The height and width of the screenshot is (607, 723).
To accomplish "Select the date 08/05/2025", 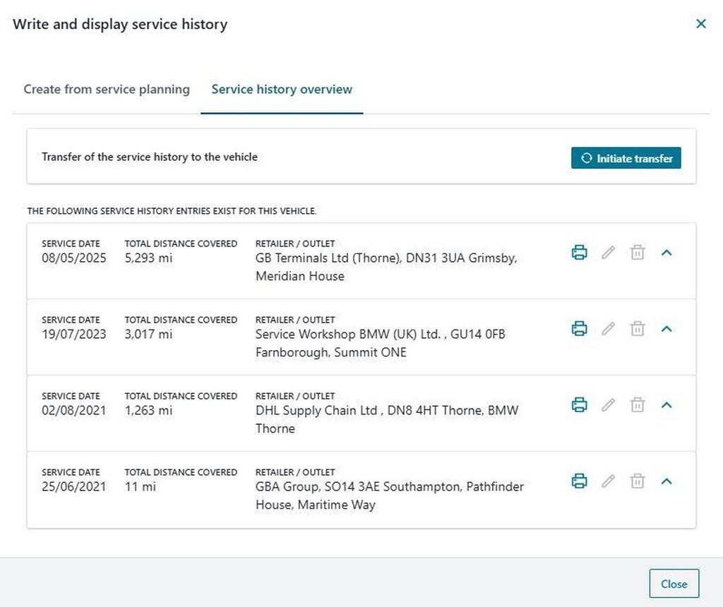I will tap(73, 258).
